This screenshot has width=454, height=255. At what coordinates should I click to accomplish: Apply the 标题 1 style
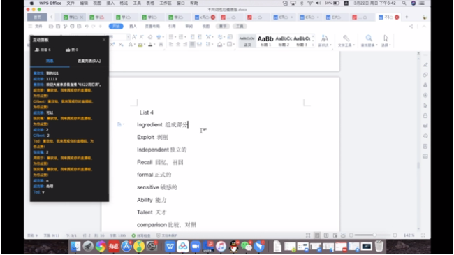pos(265,41)
